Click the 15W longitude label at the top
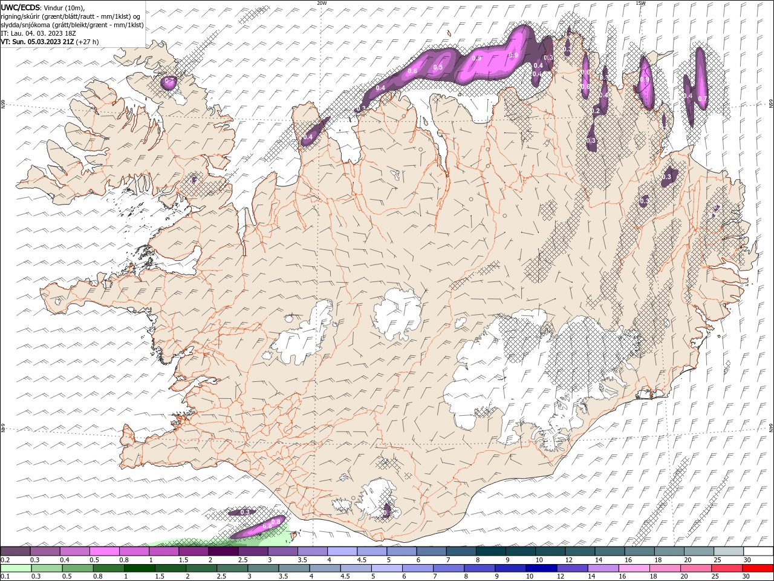Screen dimensions: 774x581 640,3
